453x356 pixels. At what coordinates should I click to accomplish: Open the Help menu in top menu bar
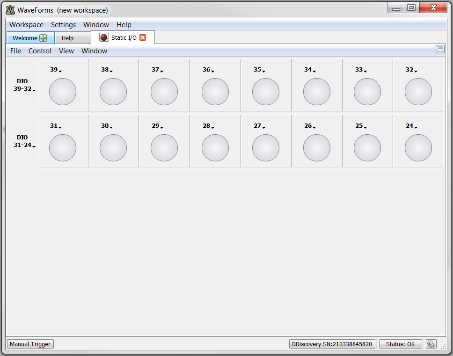click(x=124, y=25)
